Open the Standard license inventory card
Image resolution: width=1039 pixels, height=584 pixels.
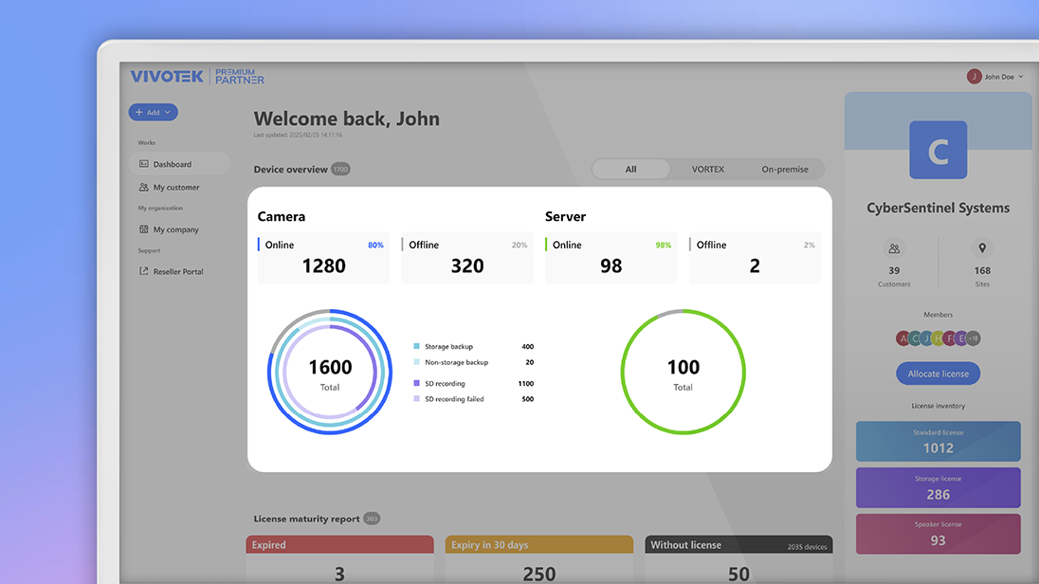938,442
